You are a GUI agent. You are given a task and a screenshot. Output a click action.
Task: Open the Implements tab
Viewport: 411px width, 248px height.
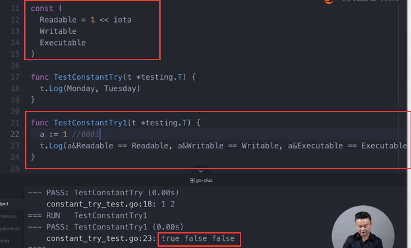click(10, 228)
